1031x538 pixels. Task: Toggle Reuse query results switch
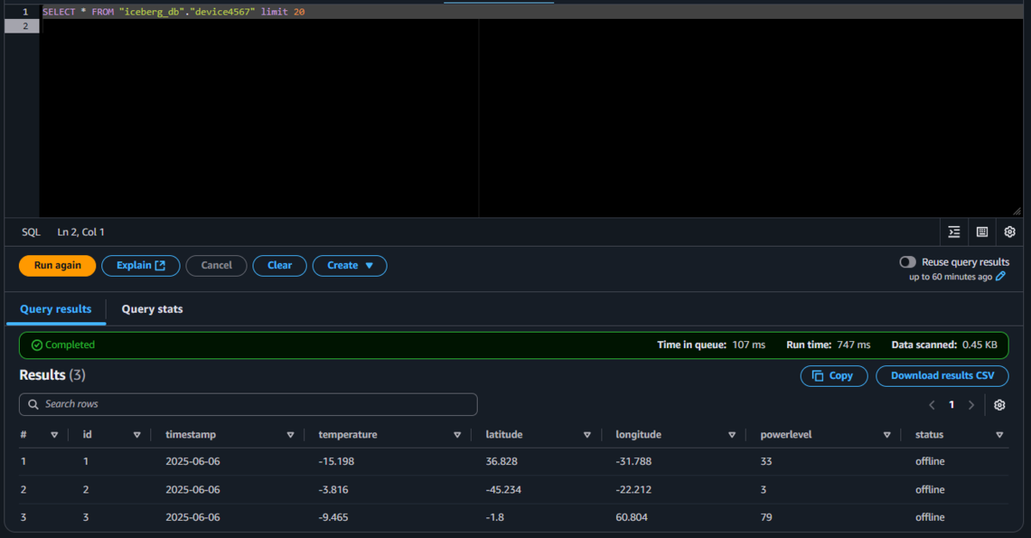pyautogui.click(x=907, y=262)
